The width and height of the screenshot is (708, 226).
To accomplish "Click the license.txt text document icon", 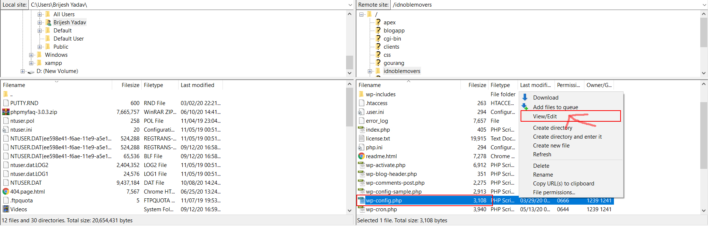I will [x=362, y=138].
